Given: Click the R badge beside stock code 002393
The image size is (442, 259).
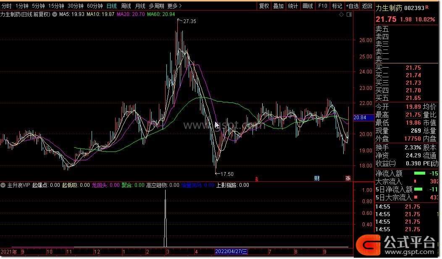Looking at the screenshot, I should 427,7.
